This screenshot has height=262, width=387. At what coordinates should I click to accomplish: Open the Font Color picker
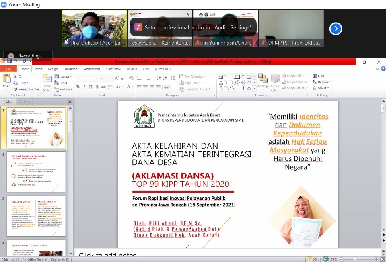129,87
